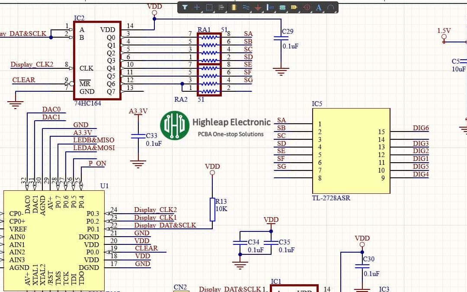The width and height of the screenshot is (467, 292).
Task: Select the yellow IC5 TL-2728ASR display component
Action: coord(351,151)
